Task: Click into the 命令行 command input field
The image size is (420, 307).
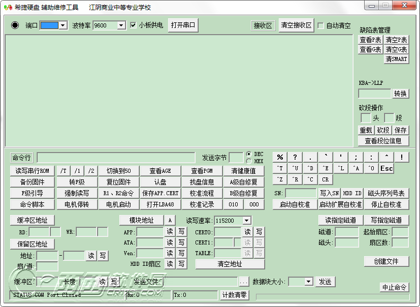Action: [116, 158]
